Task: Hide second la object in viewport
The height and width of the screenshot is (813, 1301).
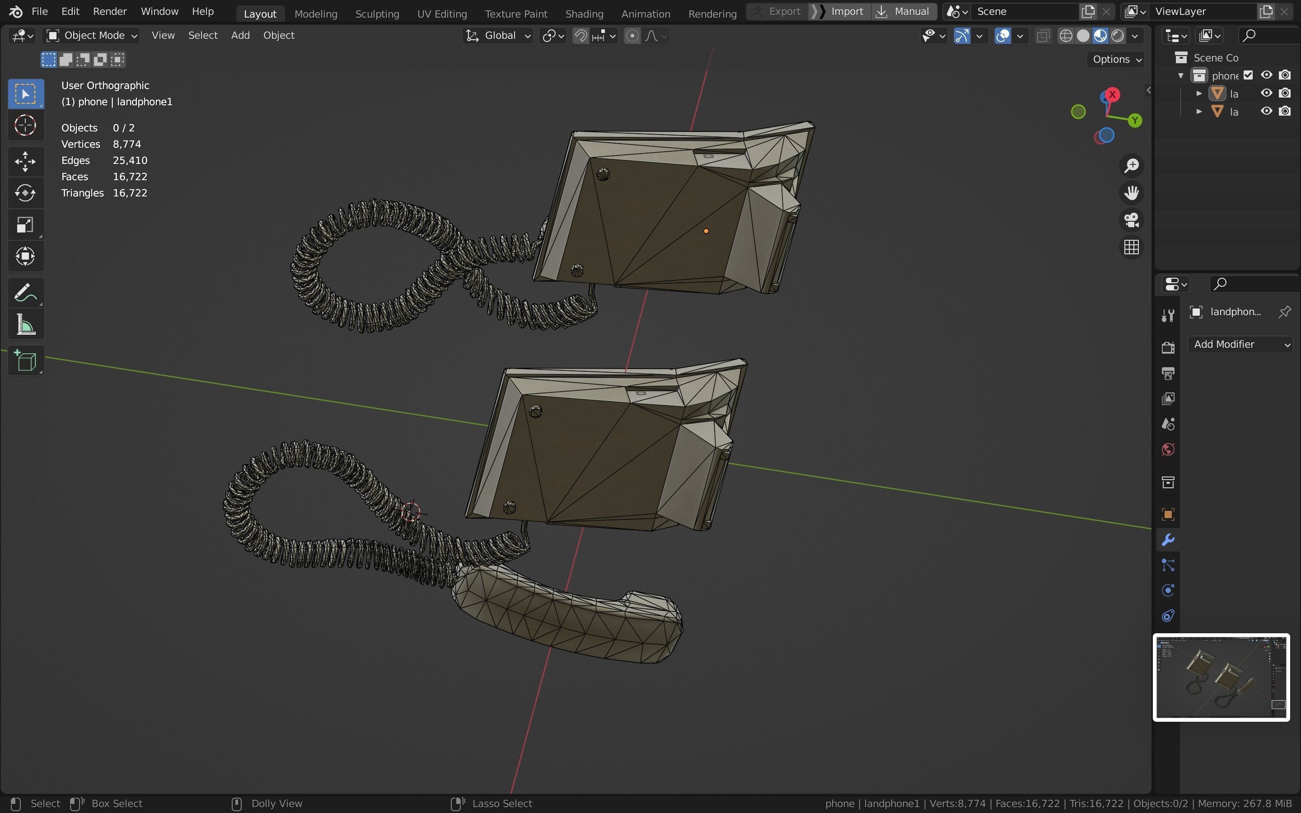Action: coord(1267,111)
